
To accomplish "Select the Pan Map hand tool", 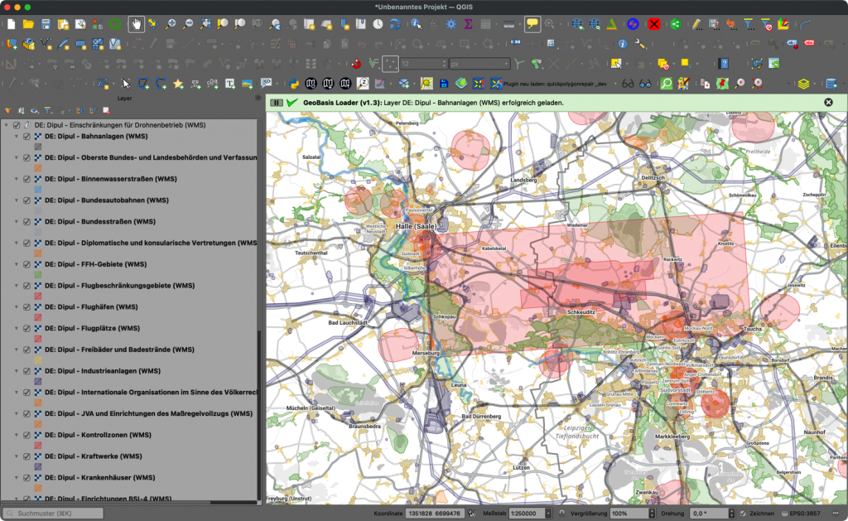I will coord(137,24).
